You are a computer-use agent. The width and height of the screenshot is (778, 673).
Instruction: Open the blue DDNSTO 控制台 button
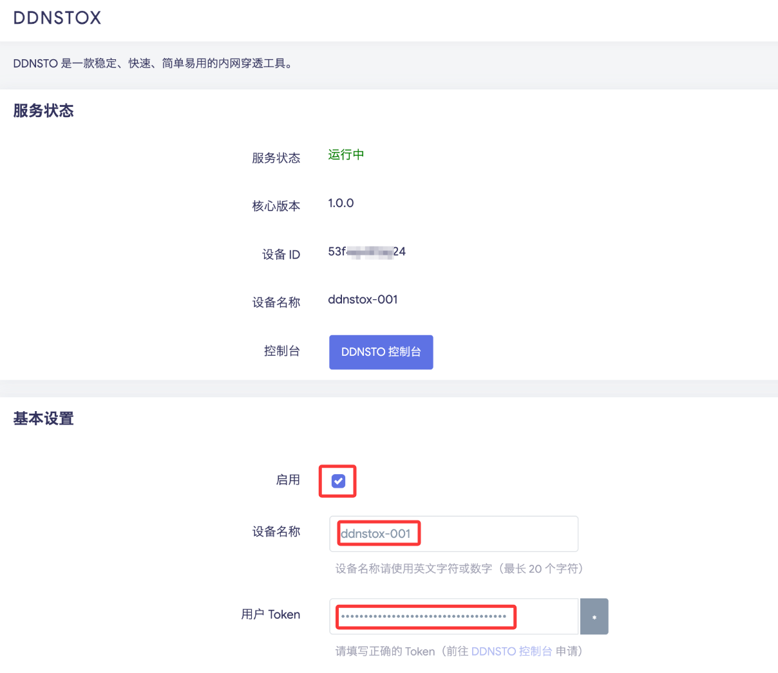(x=381, y=352)
